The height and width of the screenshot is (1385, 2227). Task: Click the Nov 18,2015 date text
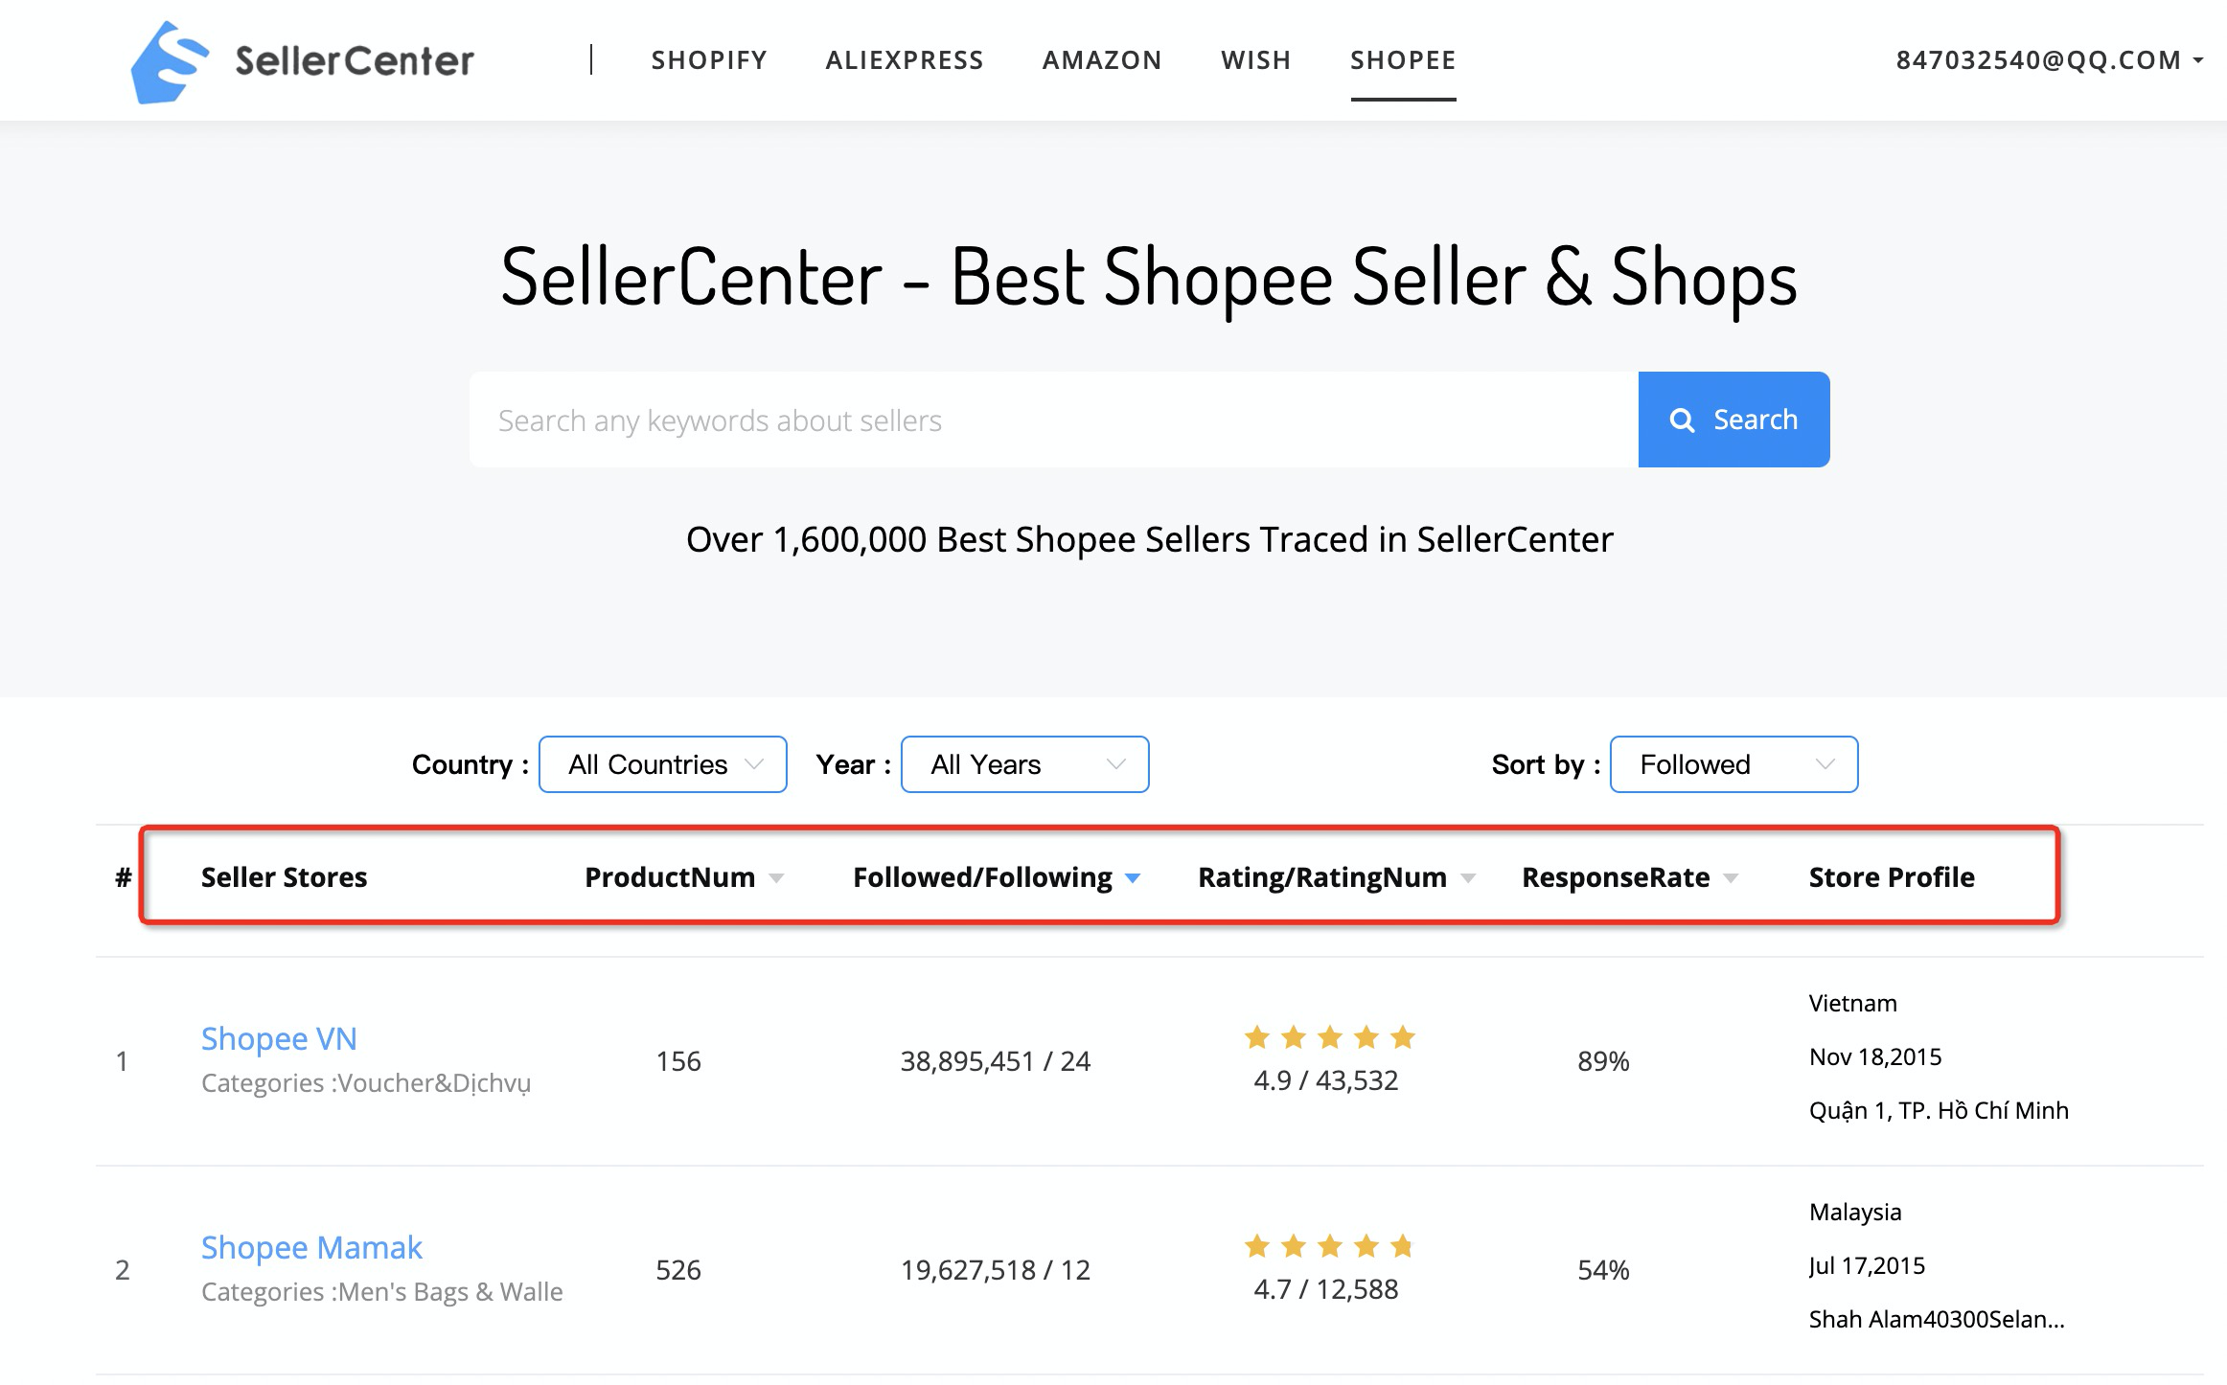click(x=1875, y=1056)
